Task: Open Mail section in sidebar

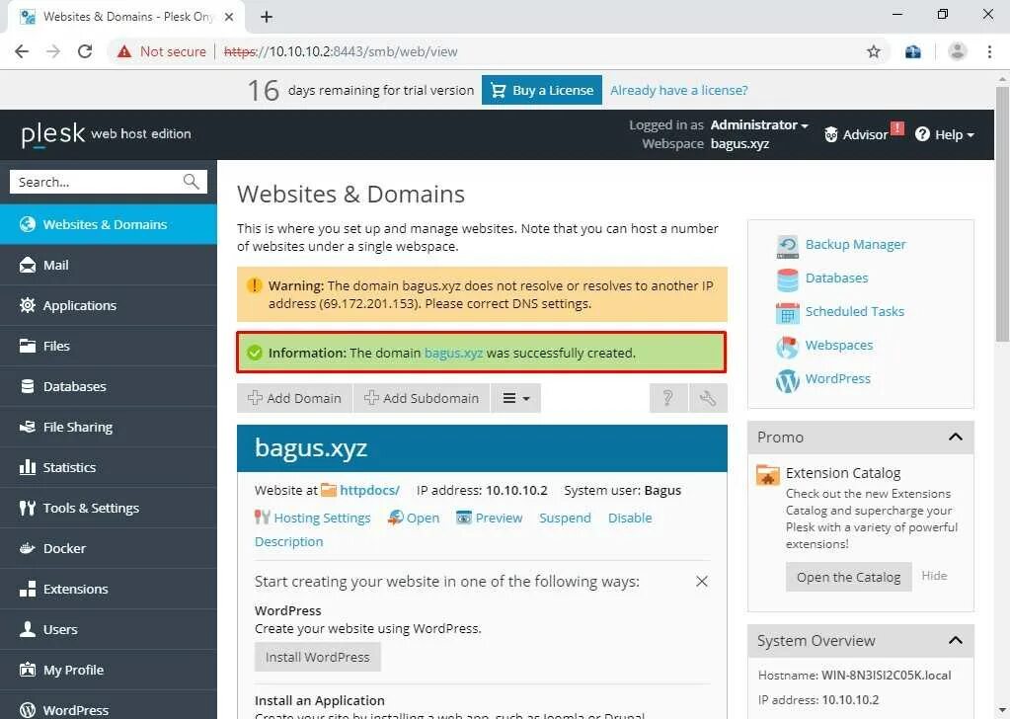Action: [x=109, y=265]
